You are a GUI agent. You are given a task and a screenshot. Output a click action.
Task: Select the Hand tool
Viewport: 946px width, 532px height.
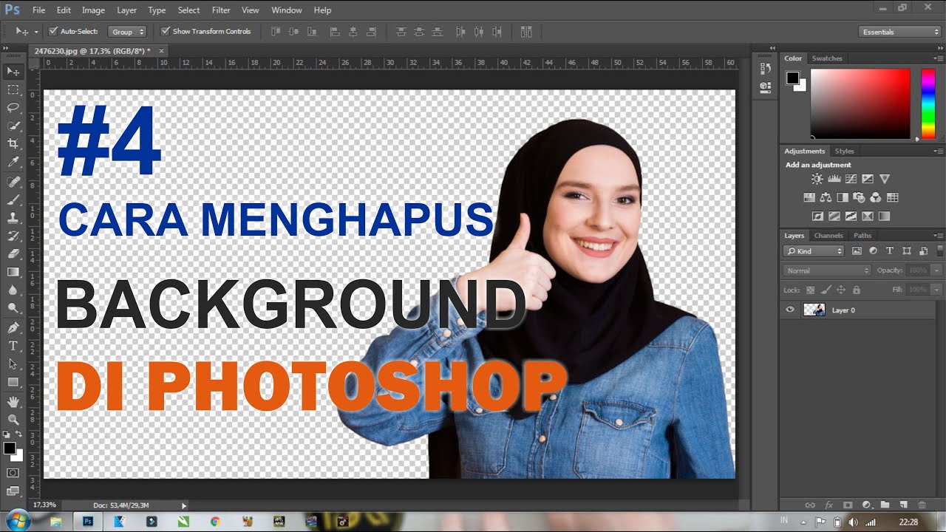pyautogui.click(x=13, y=401)
